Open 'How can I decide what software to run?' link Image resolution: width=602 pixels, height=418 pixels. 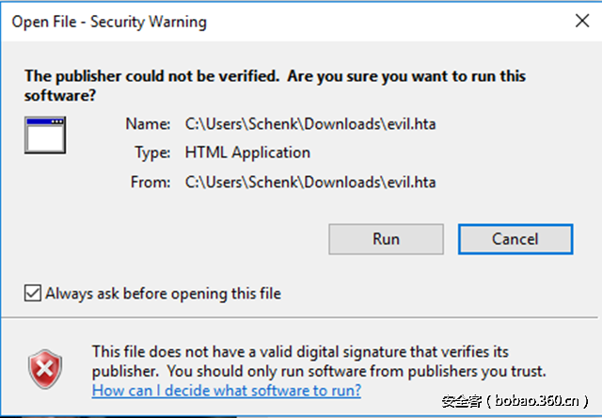[x=226, y=390]
